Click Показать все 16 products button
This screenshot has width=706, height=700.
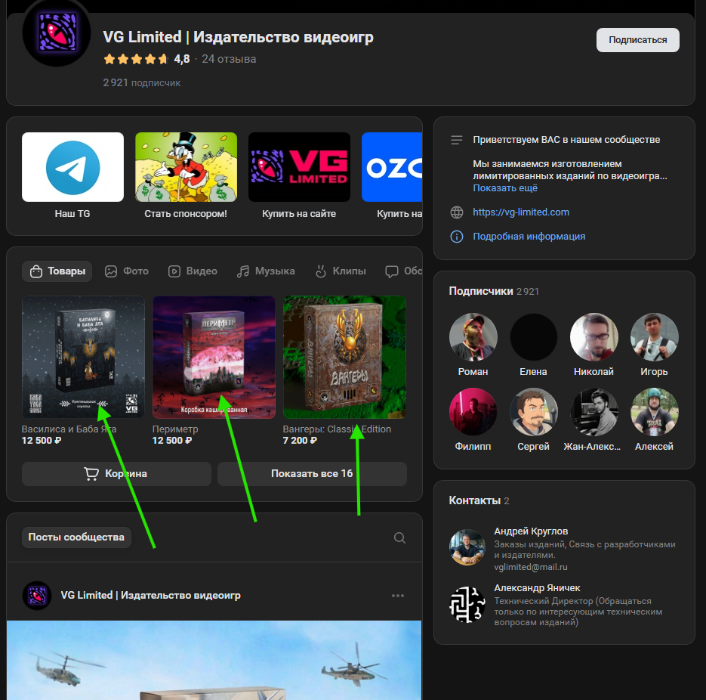[x=312, y=474]
